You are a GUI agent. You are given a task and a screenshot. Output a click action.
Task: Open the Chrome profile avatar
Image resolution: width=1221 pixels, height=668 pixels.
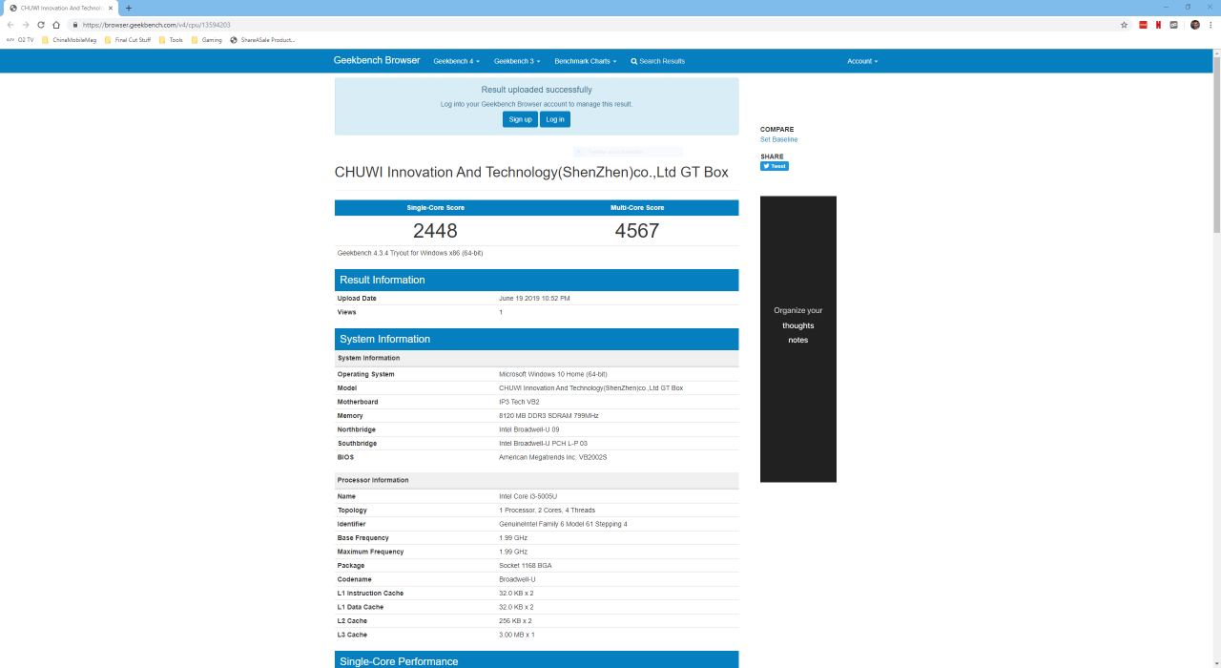point(1195,25)
